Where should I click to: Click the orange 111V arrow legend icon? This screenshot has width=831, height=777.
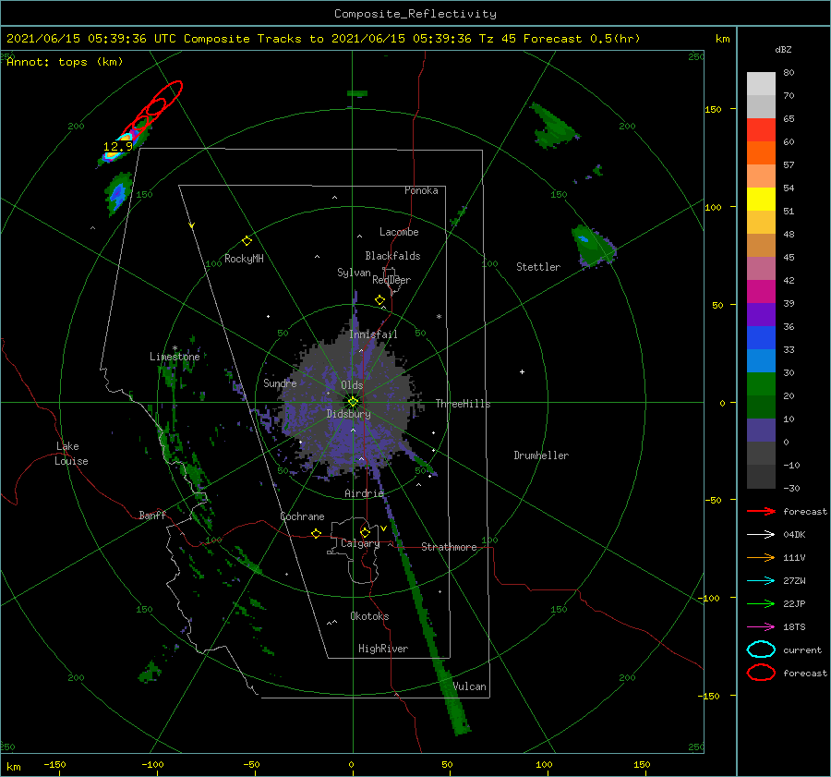(x=761, y=557)
